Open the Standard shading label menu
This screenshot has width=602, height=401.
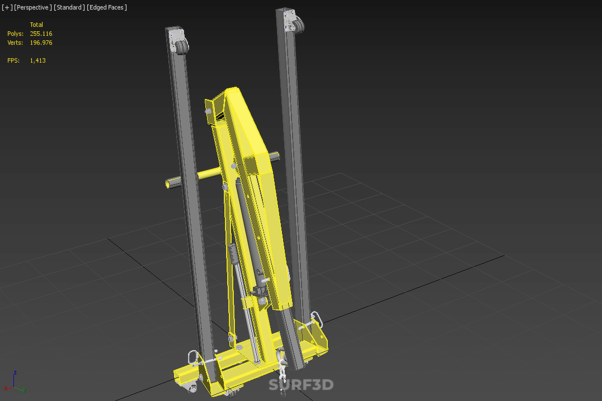tap(69, 7)
